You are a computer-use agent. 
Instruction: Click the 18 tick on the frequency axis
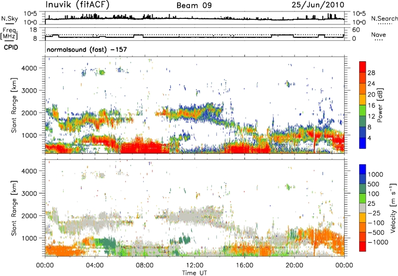pyautogui.click(x=33, y=30)
